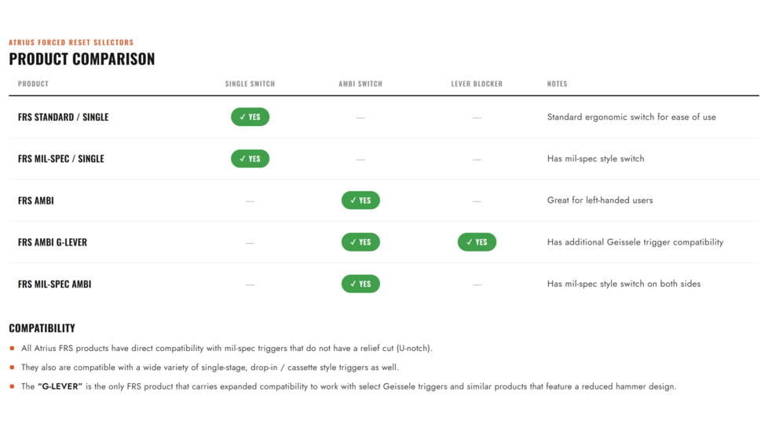The height and width of the screenshot is (431, 768).
Task: Click the Single Switch dash in FRS Ambi row
Action: (x=250, y=201)
